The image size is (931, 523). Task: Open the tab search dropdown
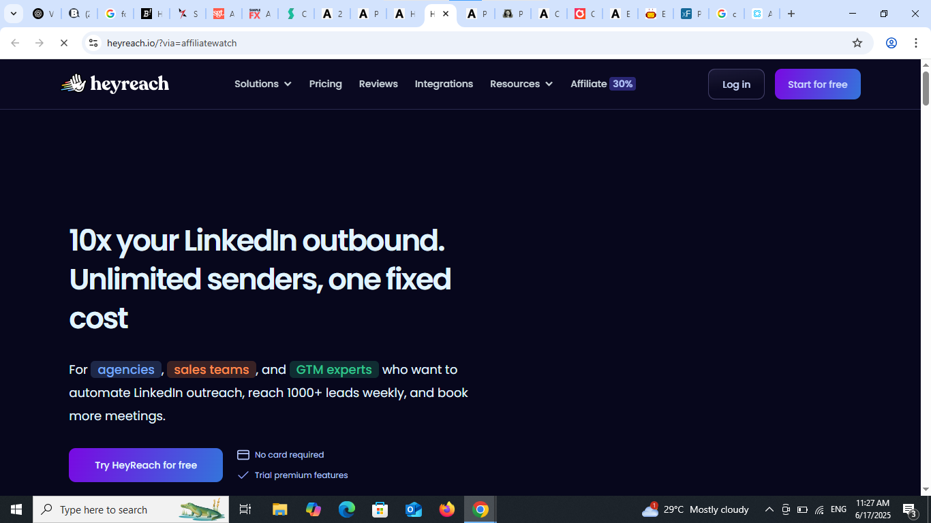pos(13,14)
